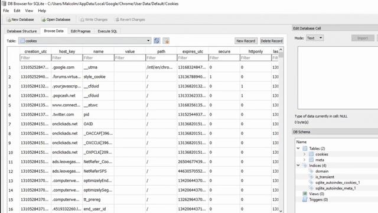Click the New Record button

[x=246, y=41]
